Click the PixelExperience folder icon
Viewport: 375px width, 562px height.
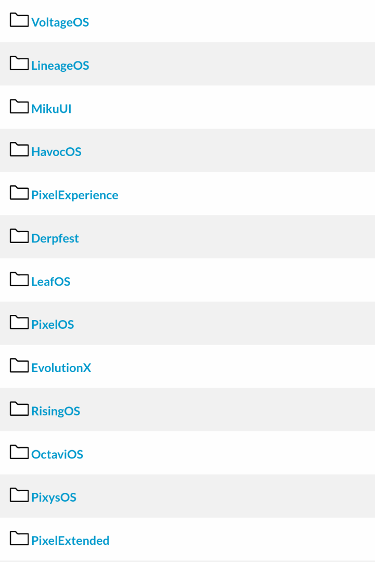tap(19, 194)
